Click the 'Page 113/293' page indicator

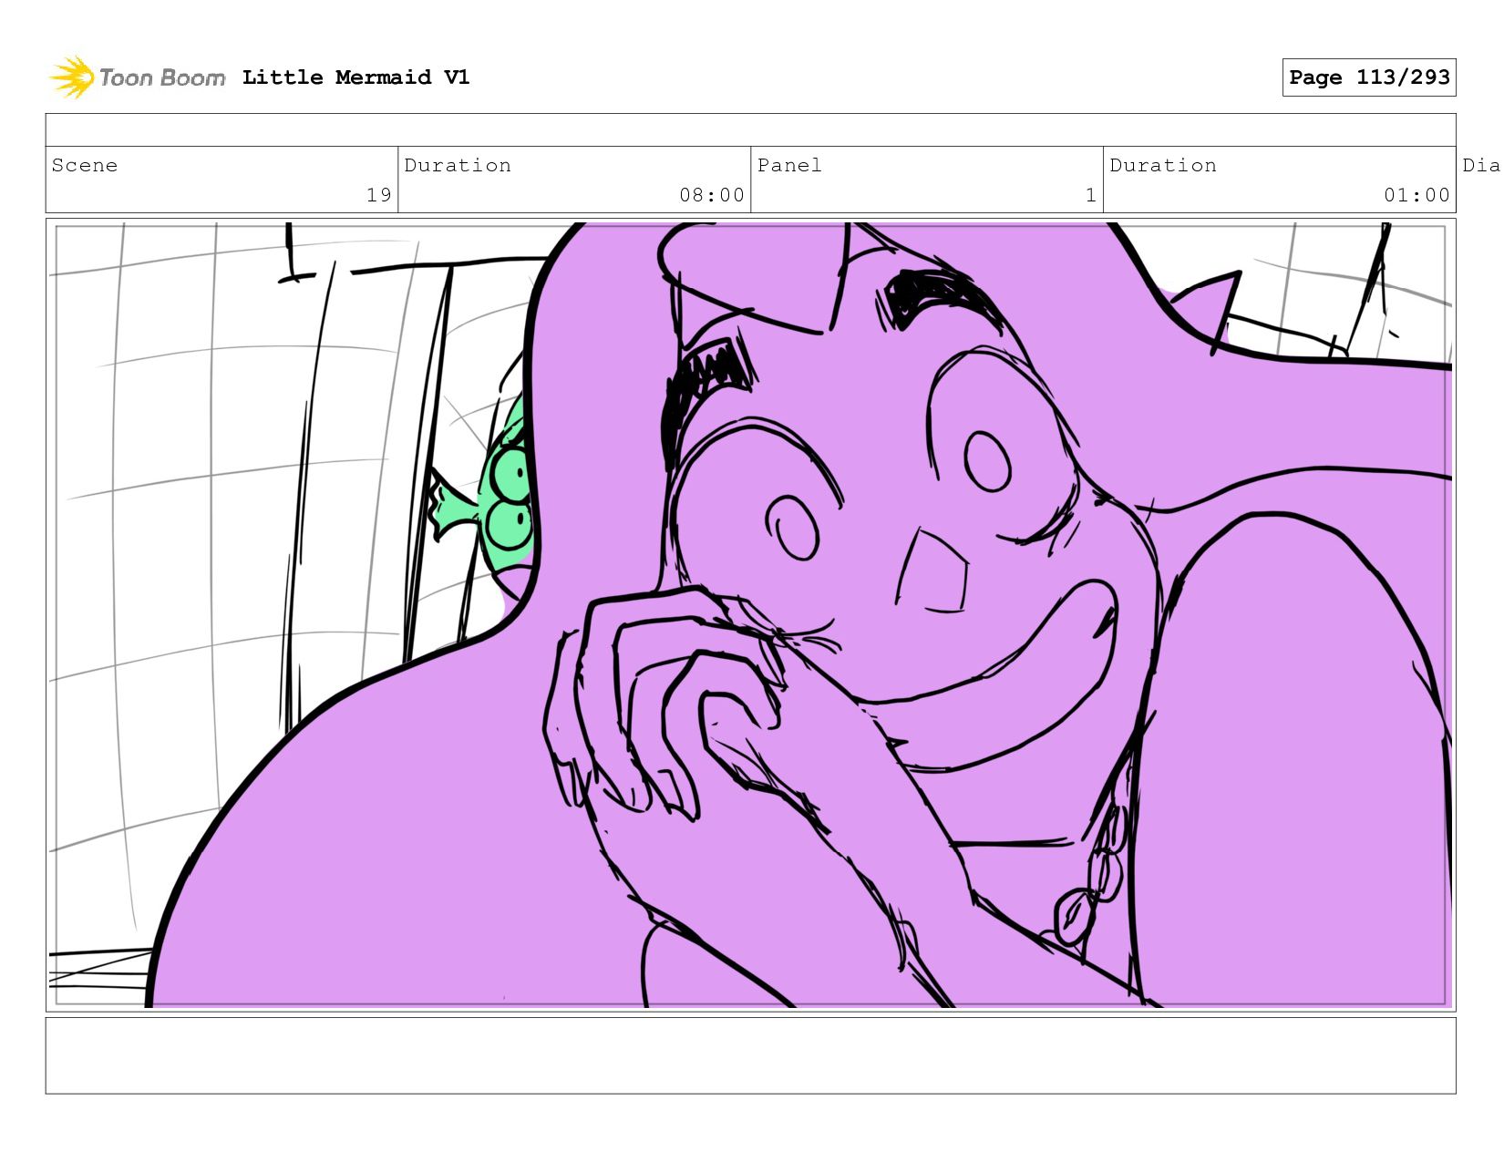[x=1369, y=77]
